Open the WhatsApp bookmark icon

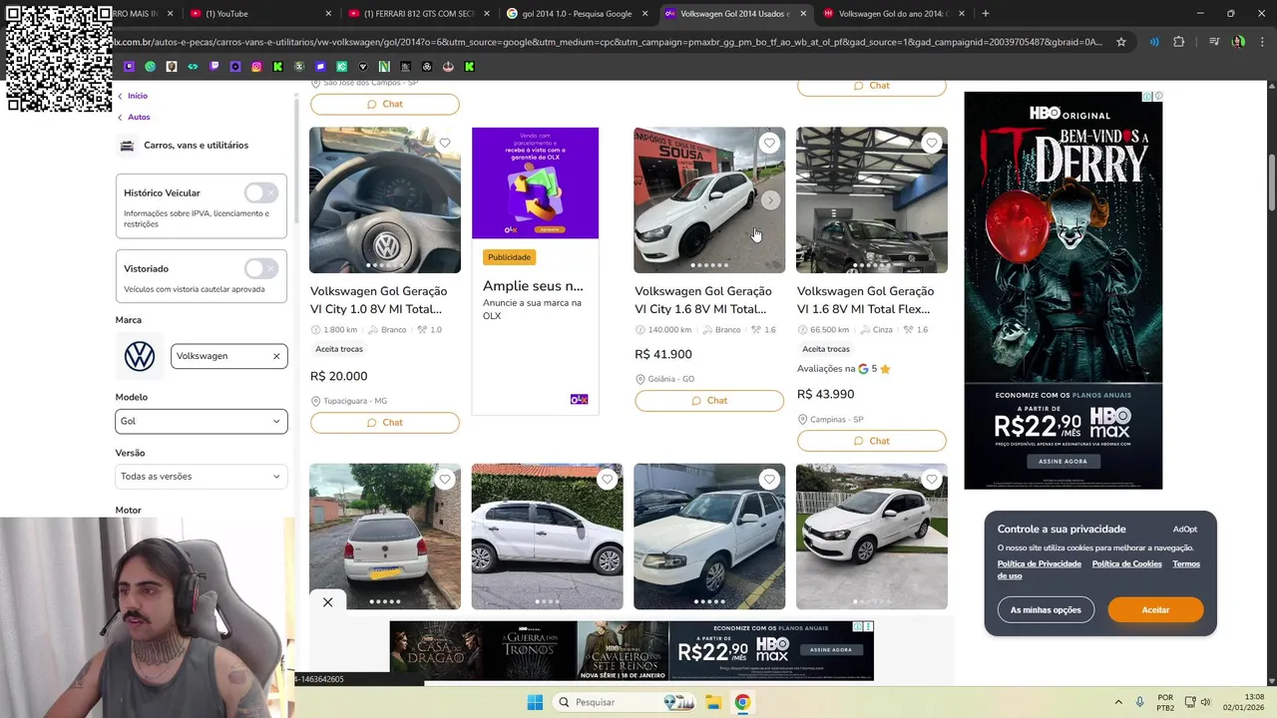click(x=150, y=67)
